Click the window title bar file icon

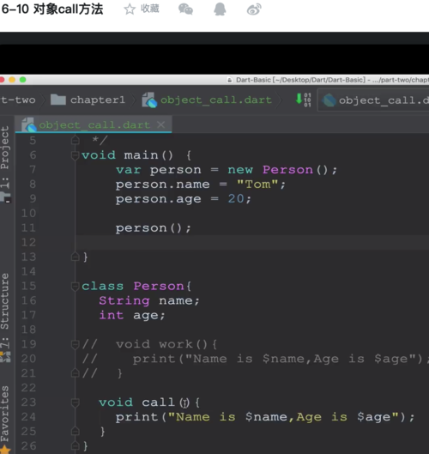[x=230, y=80]
